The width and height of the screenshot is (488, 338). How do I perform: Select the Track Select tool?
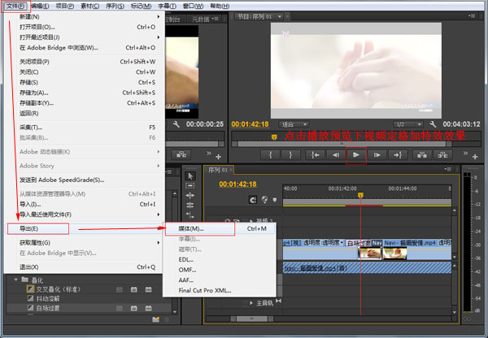tap(190, 185)
